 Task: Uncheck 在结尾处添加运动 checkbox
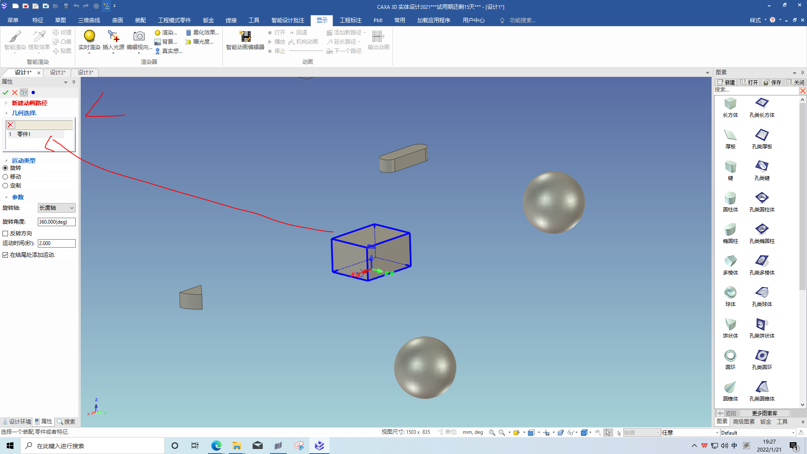(x=5, y=255)
